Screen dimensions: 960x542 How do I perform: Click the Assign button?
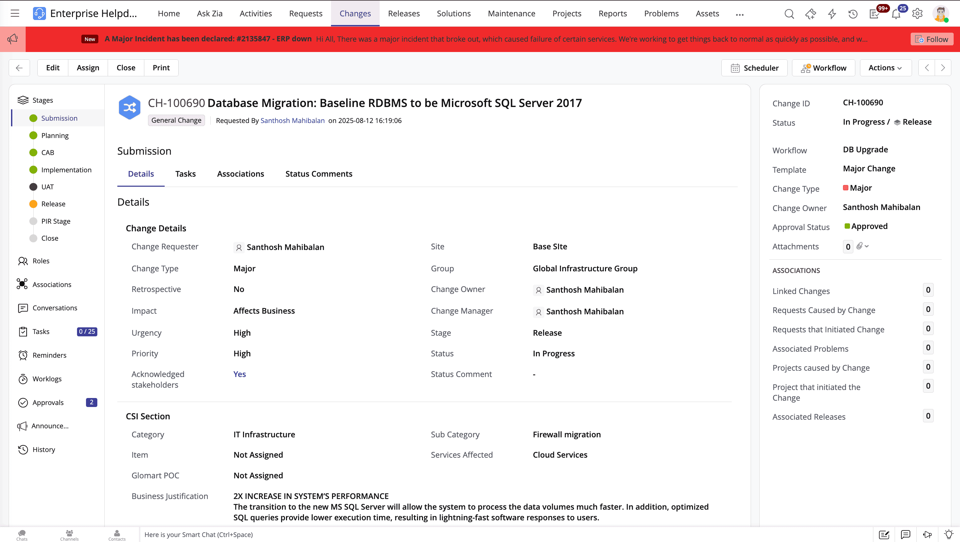coord(88,68)
